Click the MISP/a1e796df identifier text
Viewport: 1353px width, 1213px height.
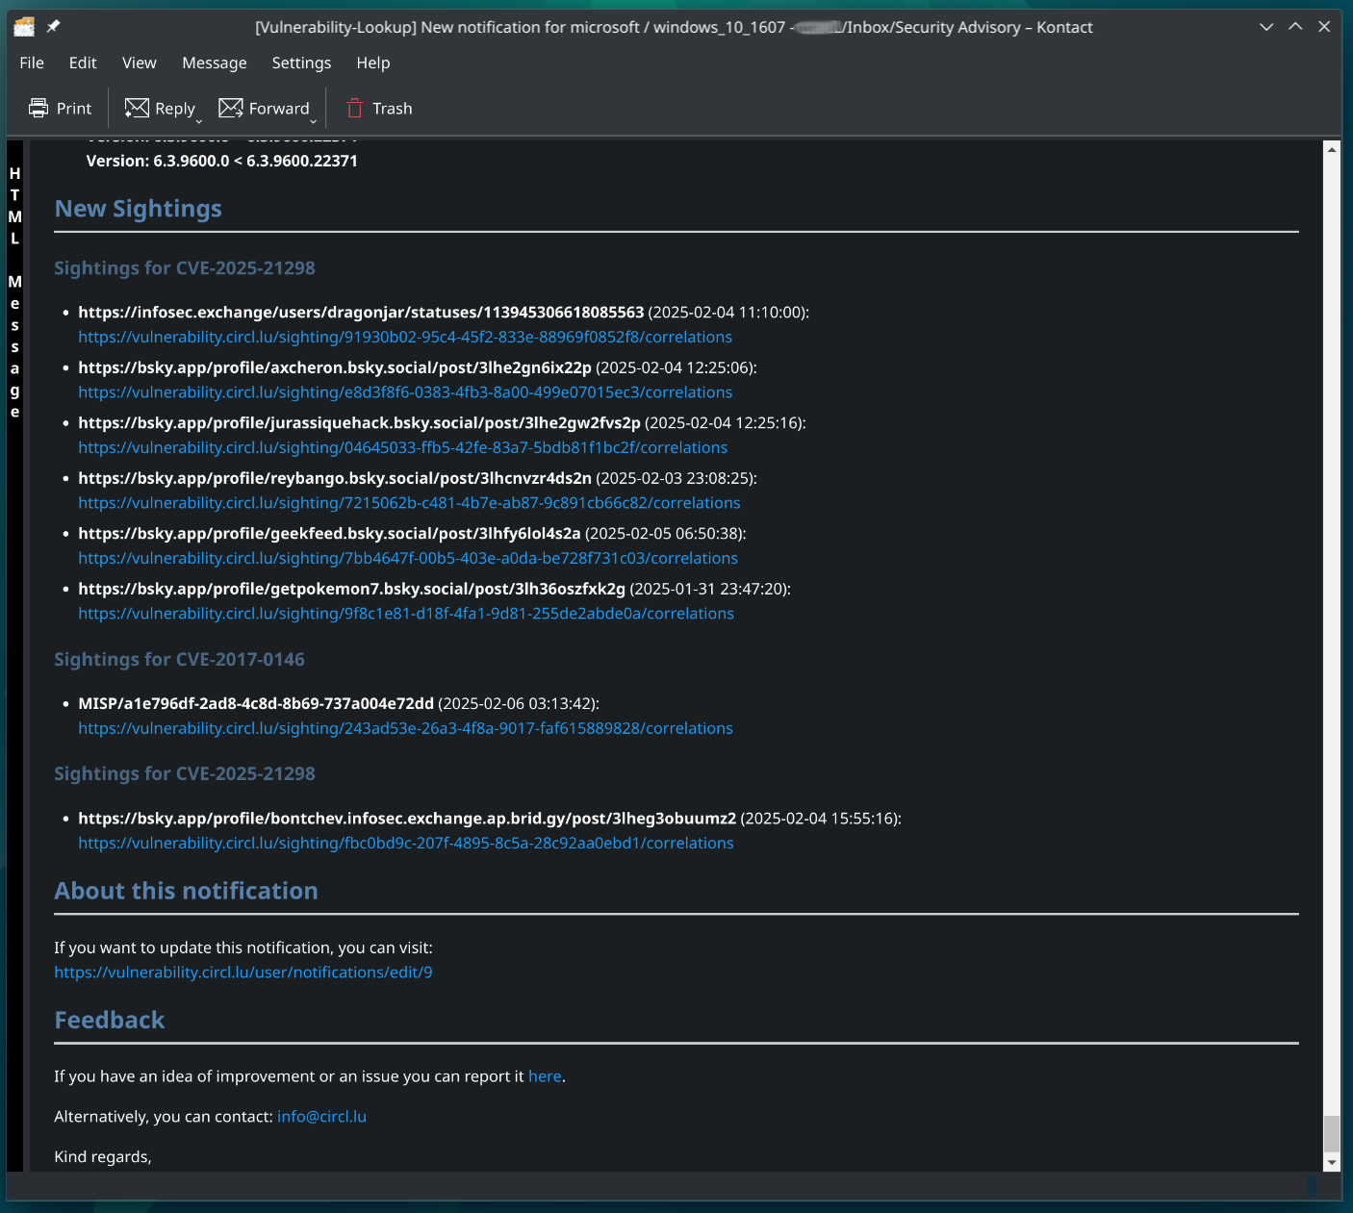pos(256,703)
